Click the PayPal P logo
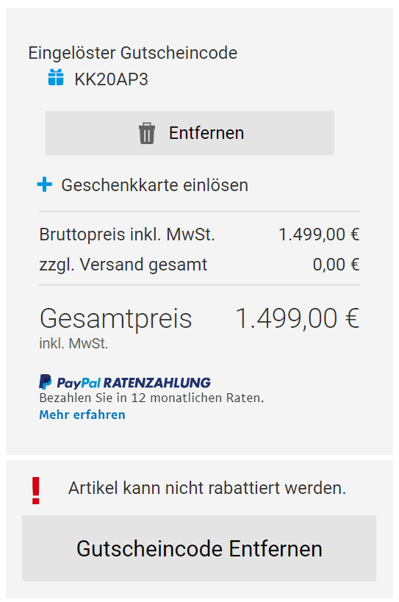 click(x=46, y=382)
